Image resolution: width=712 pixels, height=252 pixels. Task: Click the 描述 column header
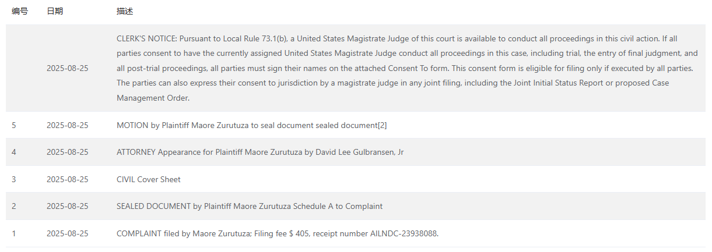pyautogui.click(x=124, y=12)
